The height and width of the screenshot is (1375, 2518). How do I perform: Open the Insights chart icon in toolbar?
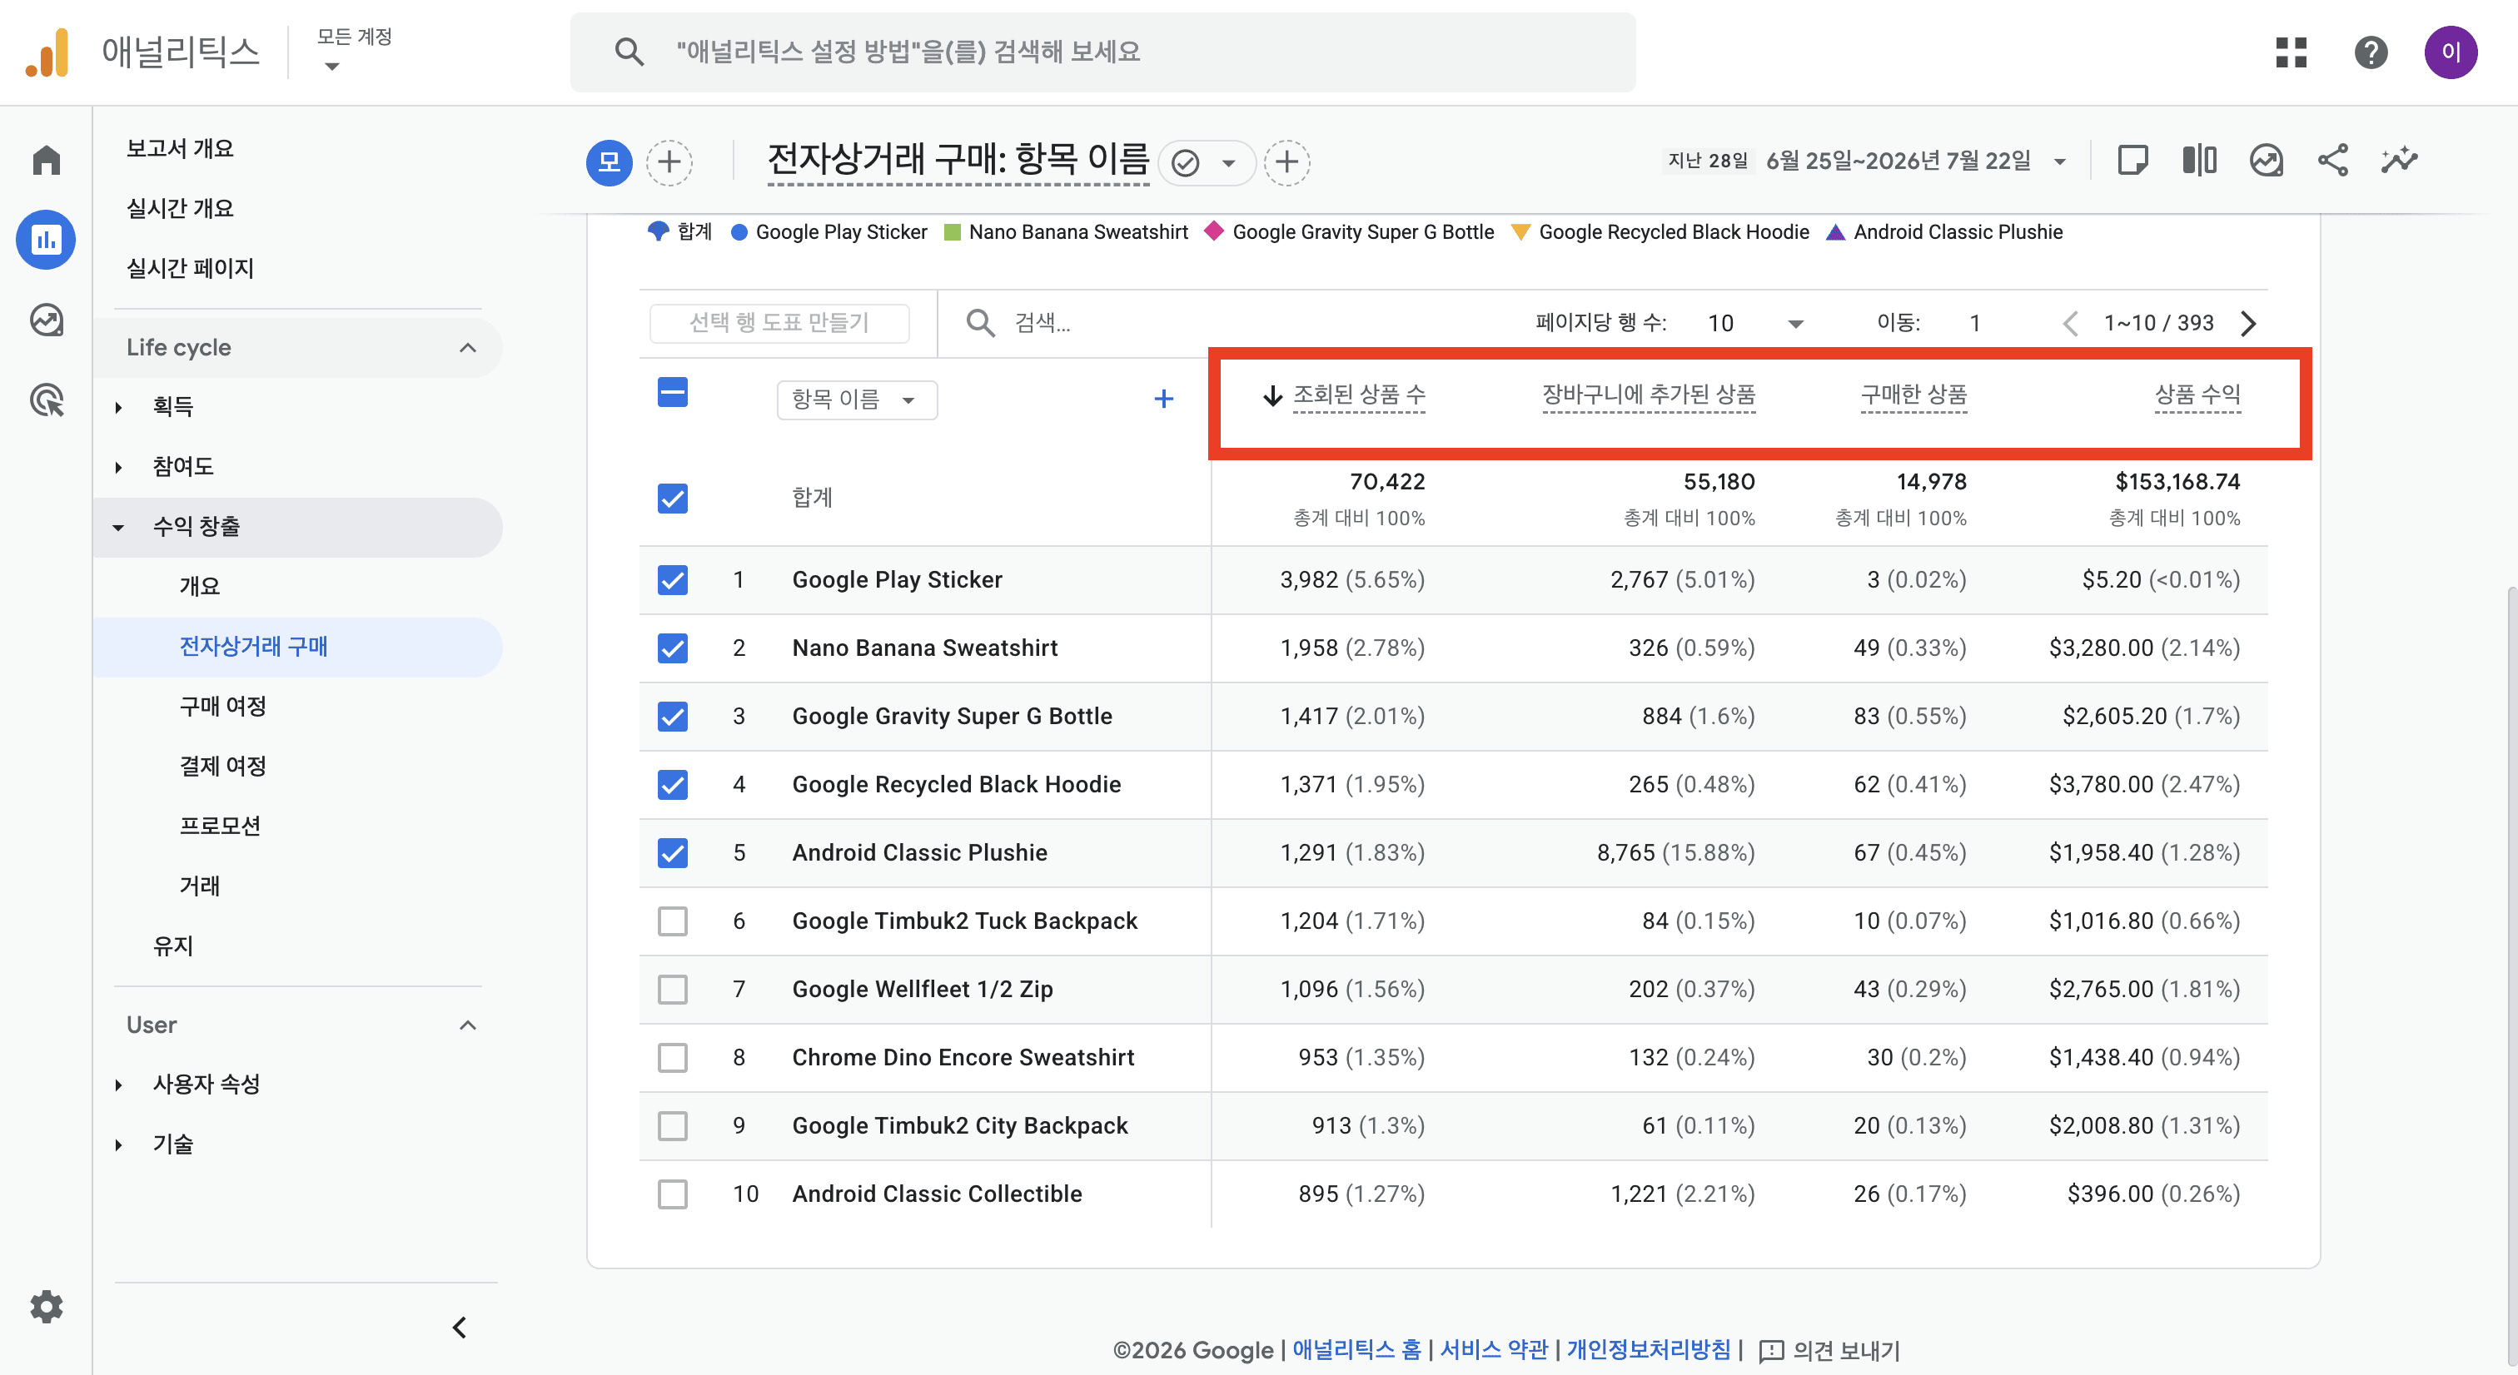(2266, 159)
